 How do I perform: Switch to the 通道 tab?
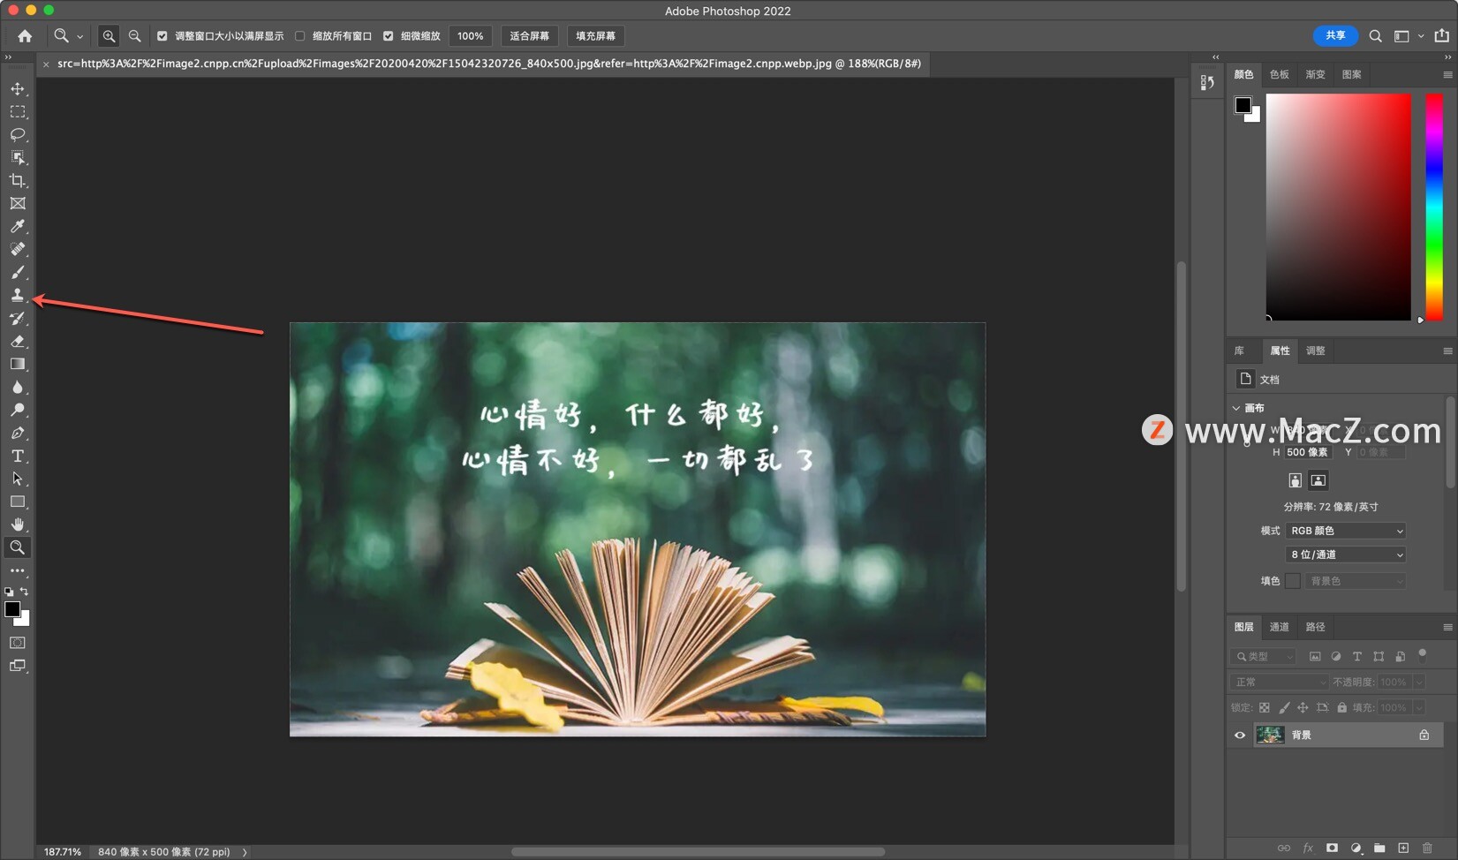point(1279,627)
